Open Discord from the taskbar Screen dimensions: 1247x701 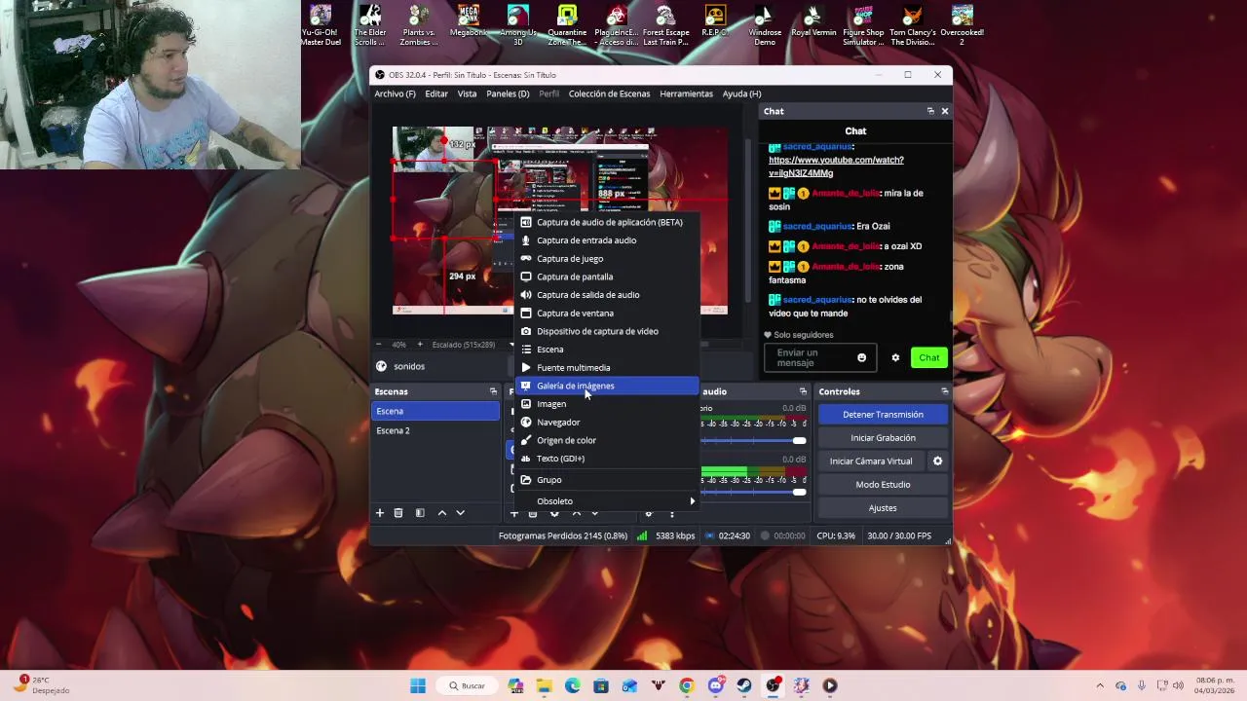point(716,685)
